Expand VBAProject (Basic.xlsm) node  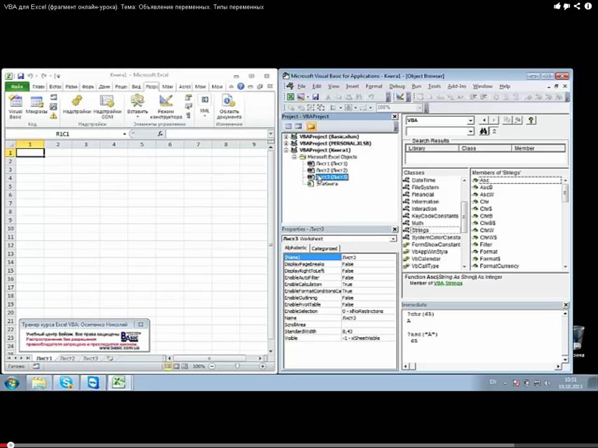pos(286,136)
